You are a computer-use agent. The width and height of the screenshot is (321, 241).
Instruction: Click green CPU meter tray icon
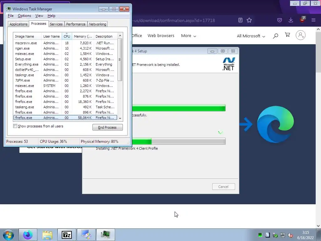pos(260,235)
